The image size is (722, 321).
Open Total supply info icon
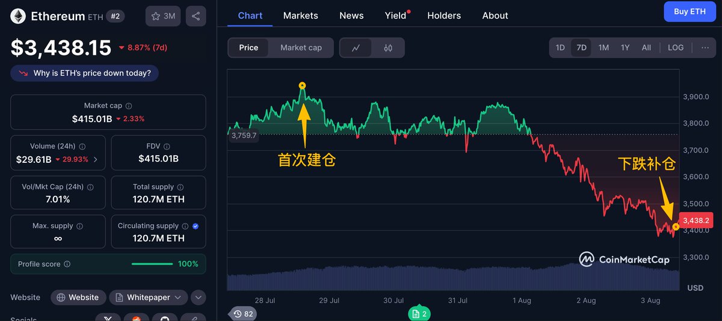[180, 187]
